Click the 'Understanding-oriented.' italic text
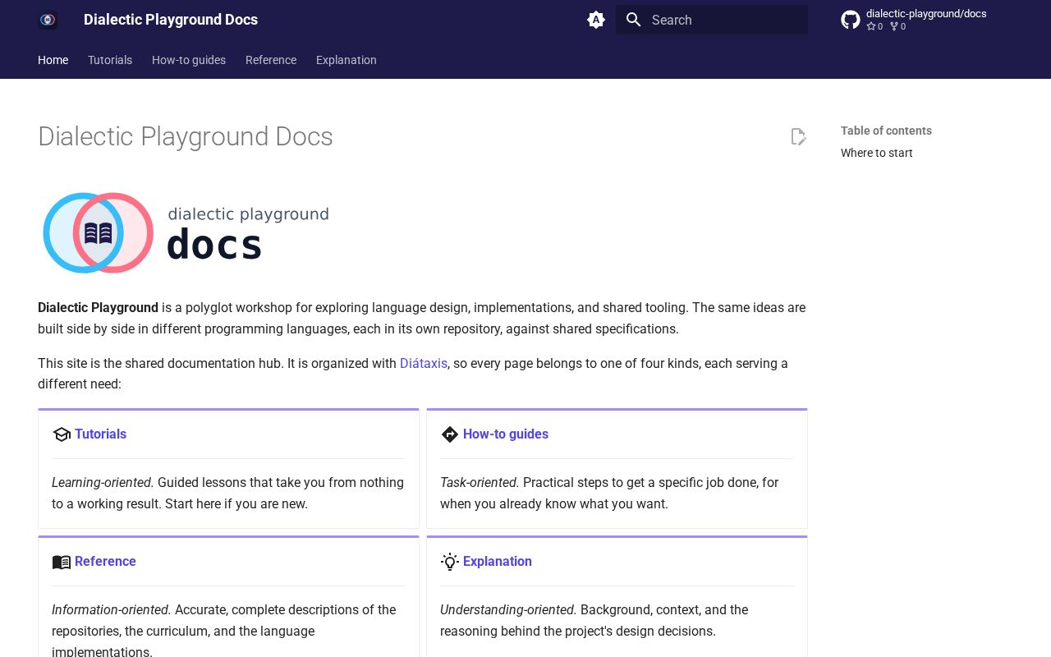The width and height of the screenshot is (1051, 657). point(508,609)
